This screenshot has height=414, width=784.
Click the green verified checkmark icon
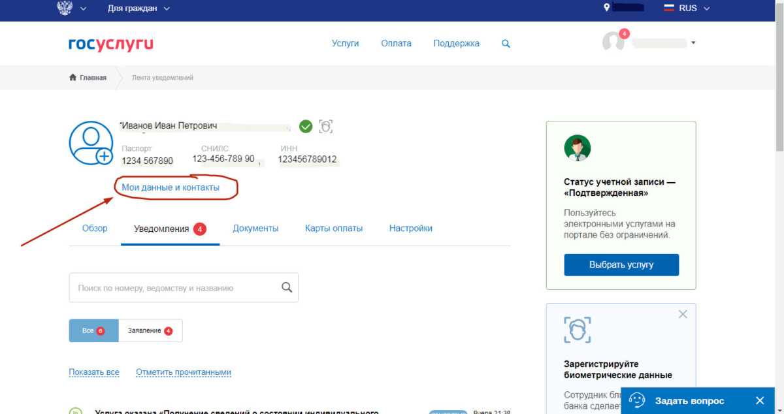pos(306,127)
